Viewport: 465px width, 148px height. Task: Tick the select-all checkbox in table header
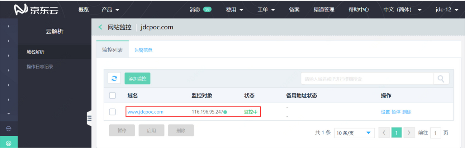[x=113, y=95]
